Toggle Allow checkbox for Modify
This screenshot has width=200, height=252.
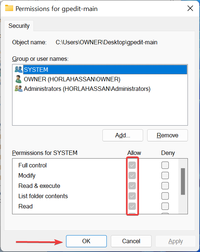click(x=132, y=175)
